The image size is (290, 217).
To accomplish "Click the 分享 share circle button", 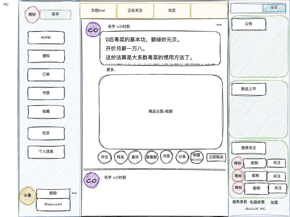I will [182, 157].
